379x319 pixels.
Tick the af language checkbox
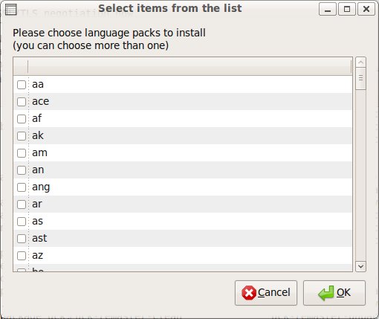22,119
